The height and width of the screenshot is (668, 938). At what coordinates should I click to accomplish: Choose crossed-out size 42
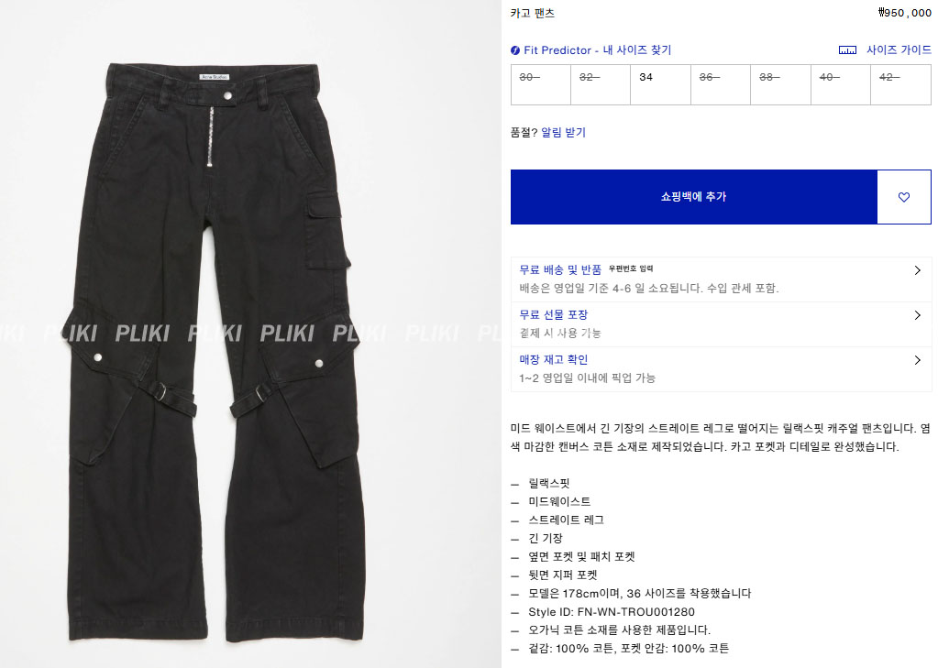point(901,85)
